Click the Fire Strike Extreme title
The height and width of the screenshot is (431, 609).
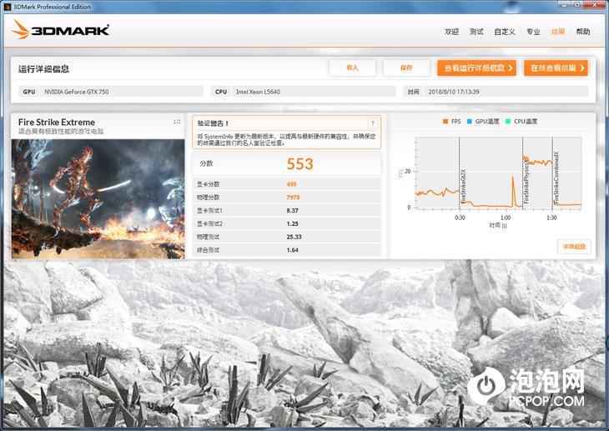tap(57, 122)
